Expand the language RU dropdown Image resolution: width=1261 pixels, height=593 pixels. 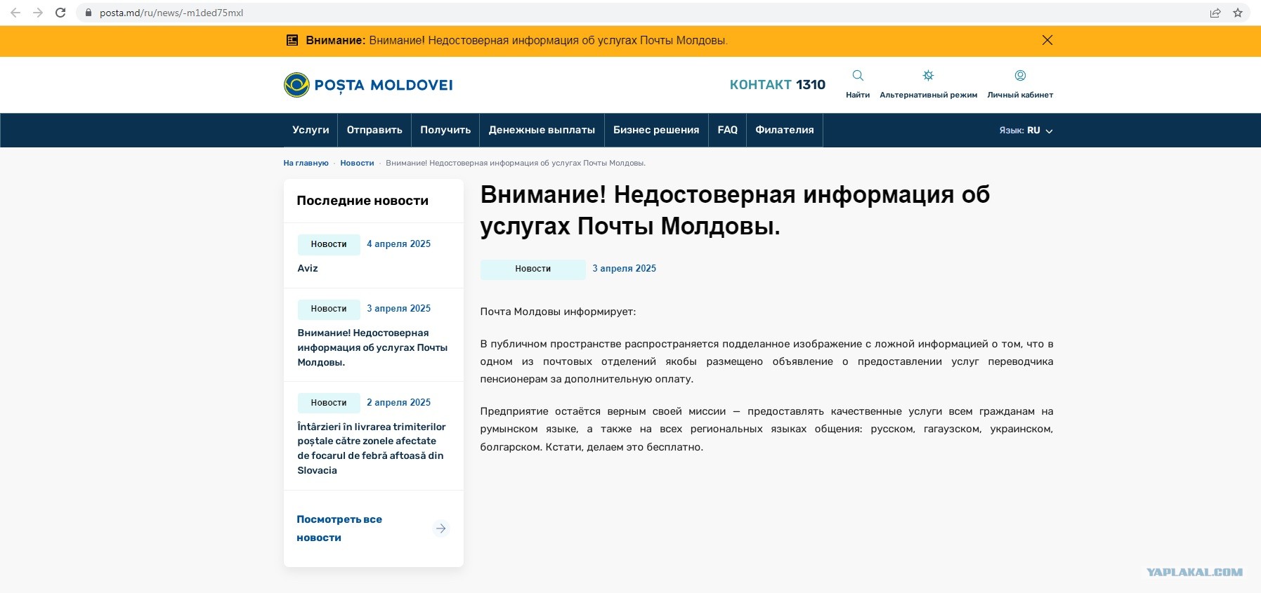click(x=1026, y=131)
